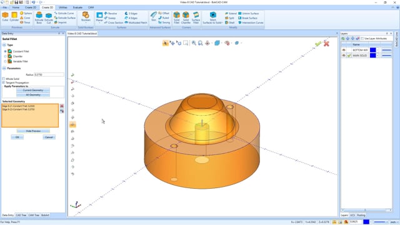Click the OK button in Data Entry

17,137
